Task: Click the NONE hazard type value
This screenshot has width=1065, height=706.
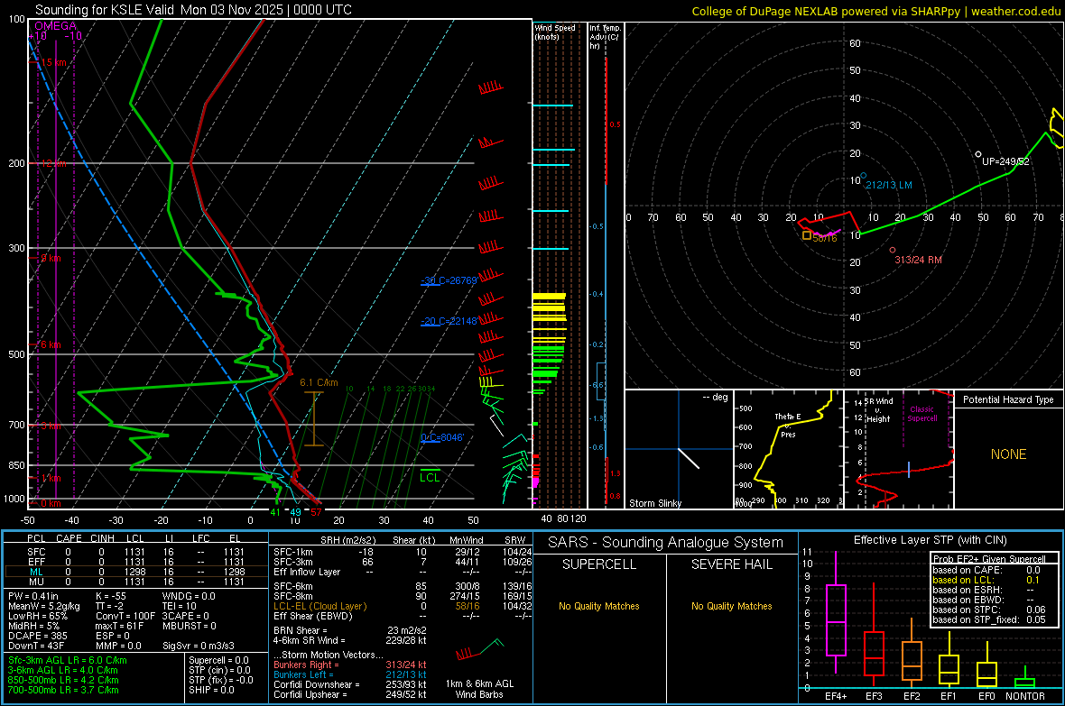Action: [x=1009, y=454]
